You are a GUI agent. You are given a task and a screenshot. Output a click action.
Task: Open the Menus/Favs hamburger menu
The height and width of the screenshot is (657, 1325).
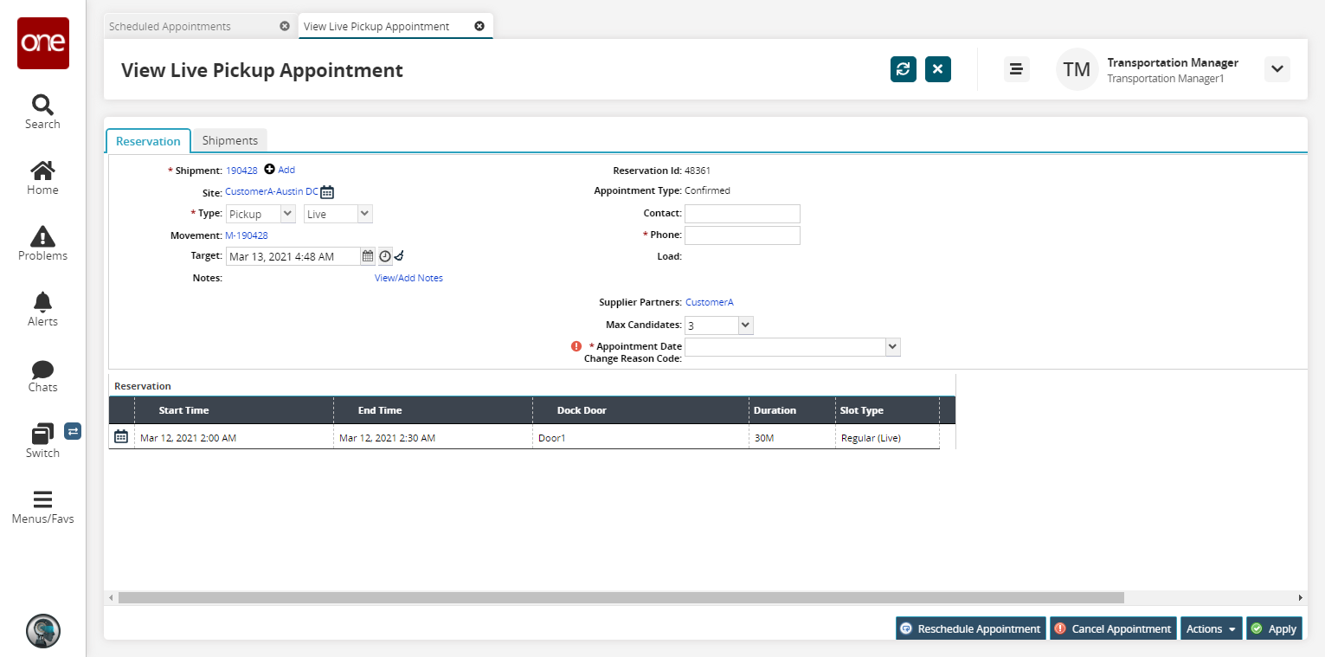coord(42,507)
